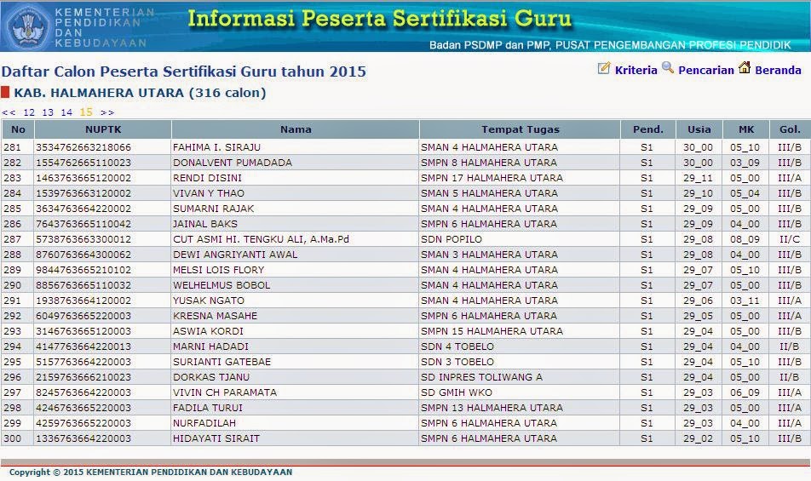Click the Kriteria notepad icon
The width and height of the screenshot is (811, 481).
point(604,68)
